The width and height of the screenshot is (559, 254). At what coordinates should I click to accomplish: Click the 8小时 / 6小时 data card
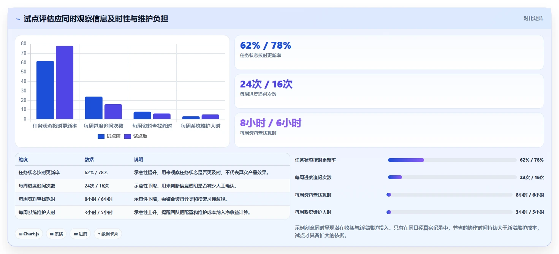(x=389, y=130)
